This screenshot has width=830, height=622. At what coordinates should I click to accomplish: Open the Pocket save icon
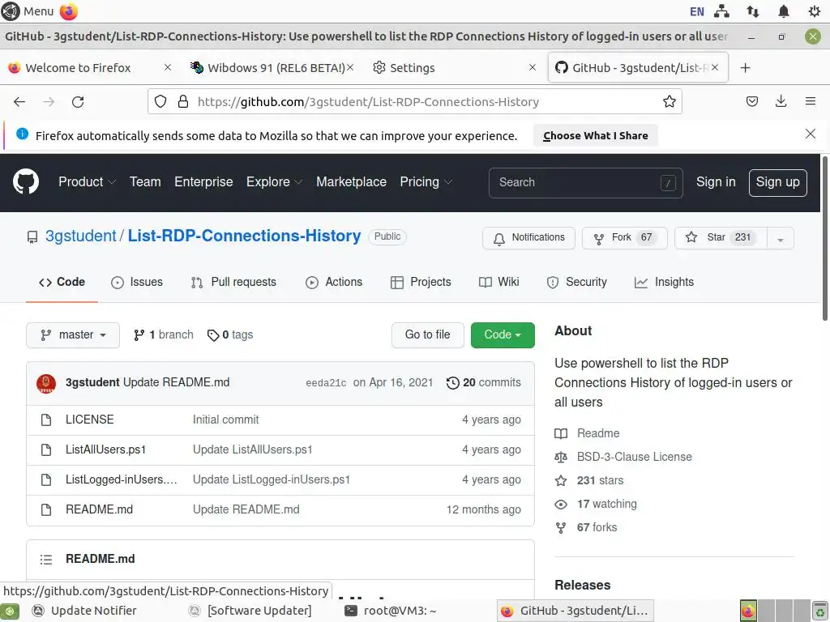(751, 101)
